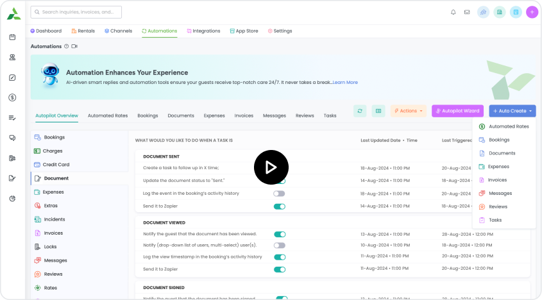Play the video with center play button
The height and width of the screenshot is (300, 542).
[271, 167]
